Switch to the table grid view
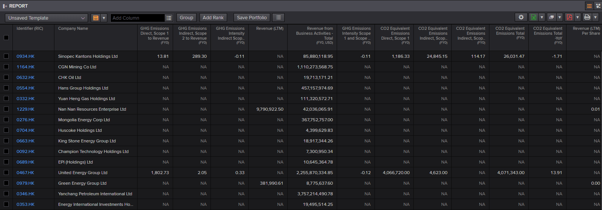 click(589, 6)
